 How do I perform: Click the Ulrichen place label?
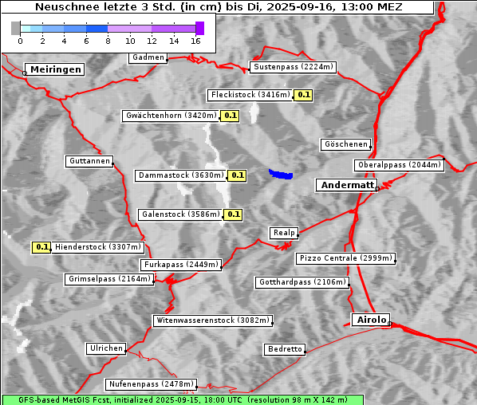coord(106,348)
